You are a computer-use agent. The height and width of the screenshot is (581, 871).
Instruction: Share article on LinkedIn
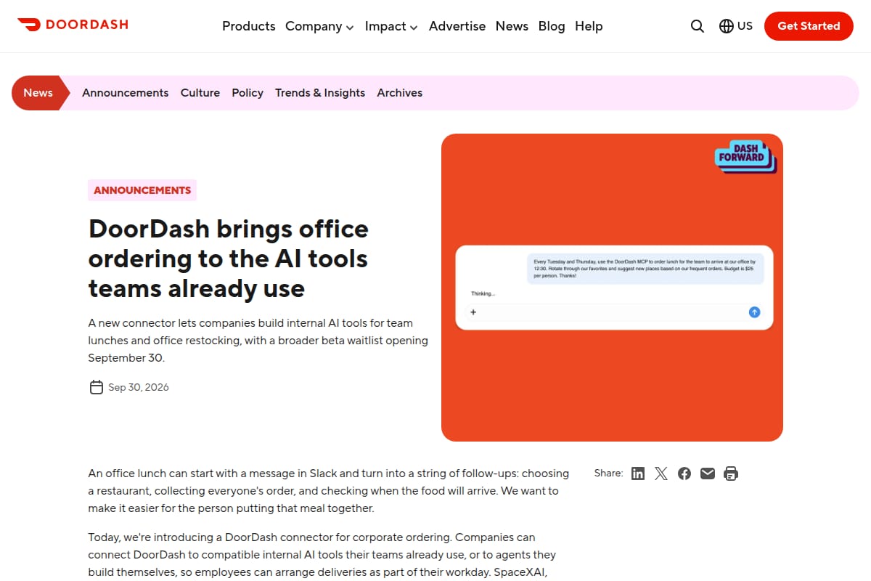point(638,474)
